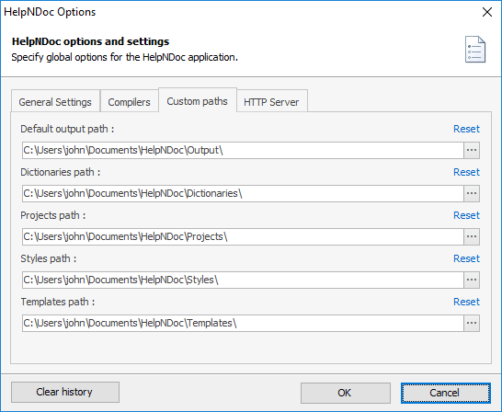Cancel the HelpNDoc Options dialog

(x=445, y=393)
